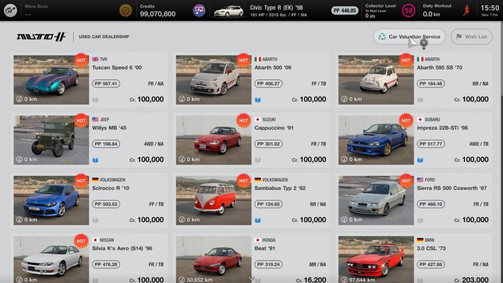The height and width of the screenshot is (283, 503).
Task: Select the TVR Tuscan Speed 6 thumbnail
Action: [x=51, y=80]
